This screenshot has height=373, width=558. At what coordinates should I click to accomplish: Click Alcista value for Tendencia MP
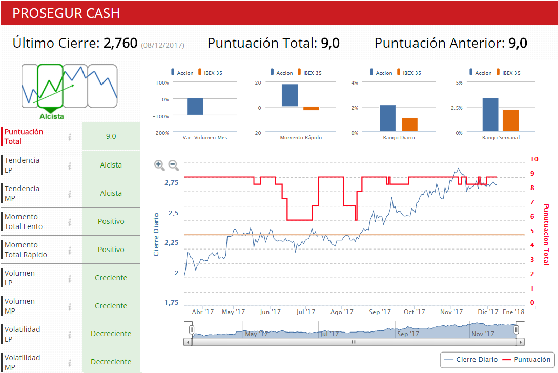pyautogui.click(x=111, y=193)
